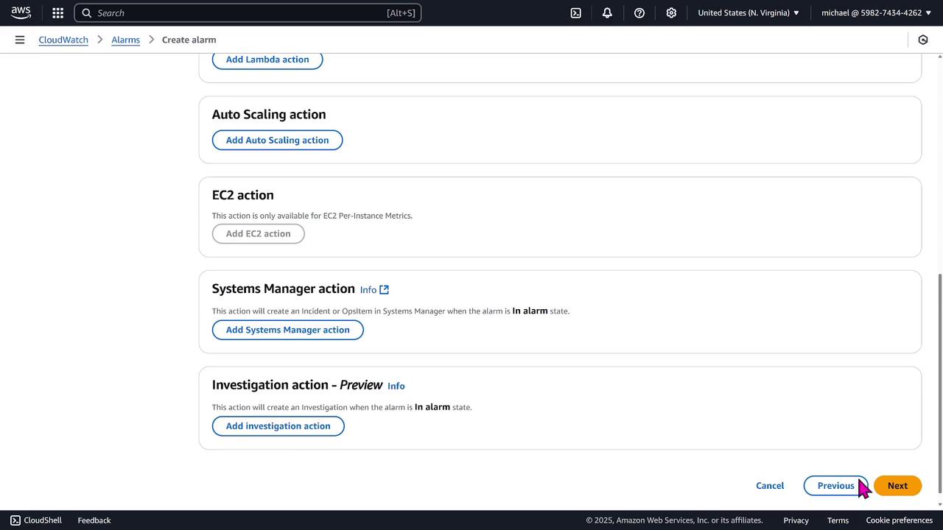This screenshot has height=530, width=943.
Task: Navigate to the Alarms breadcrumb
Action: click(x=125, y=40)
